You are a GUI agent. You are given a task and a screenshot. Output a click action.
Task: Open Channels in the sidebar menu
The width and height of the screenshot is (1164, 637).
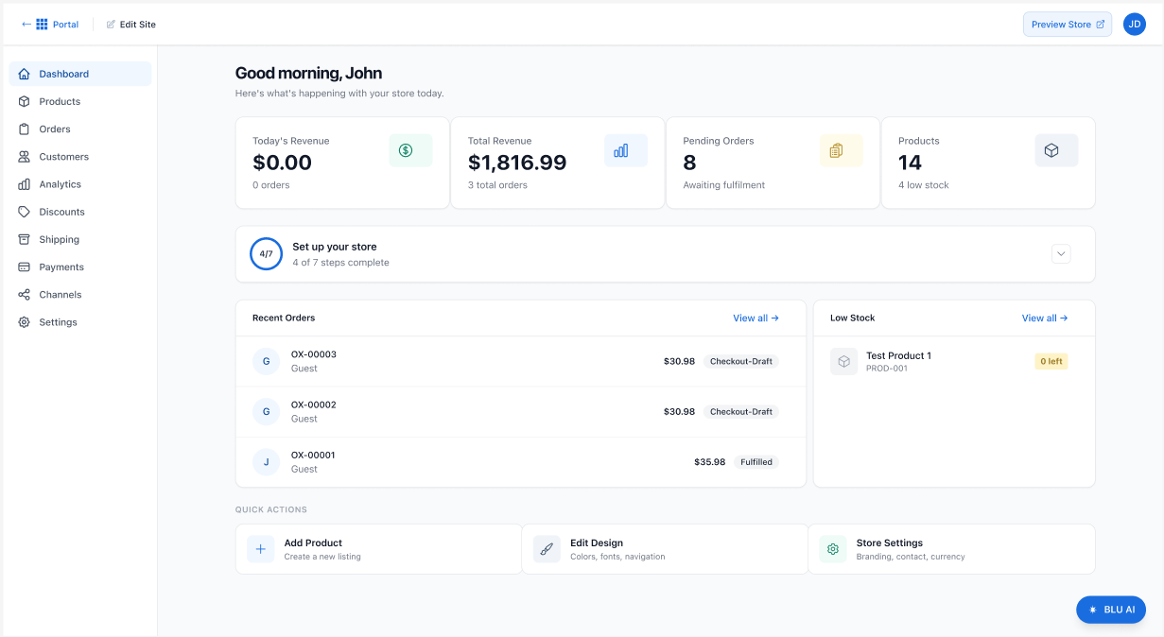pos(80,295)
